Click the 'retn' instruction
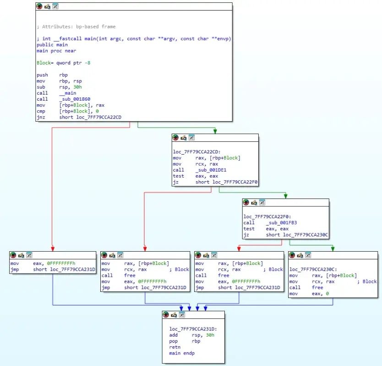This screenshot has height=366, width=382. tap(175, 347)
